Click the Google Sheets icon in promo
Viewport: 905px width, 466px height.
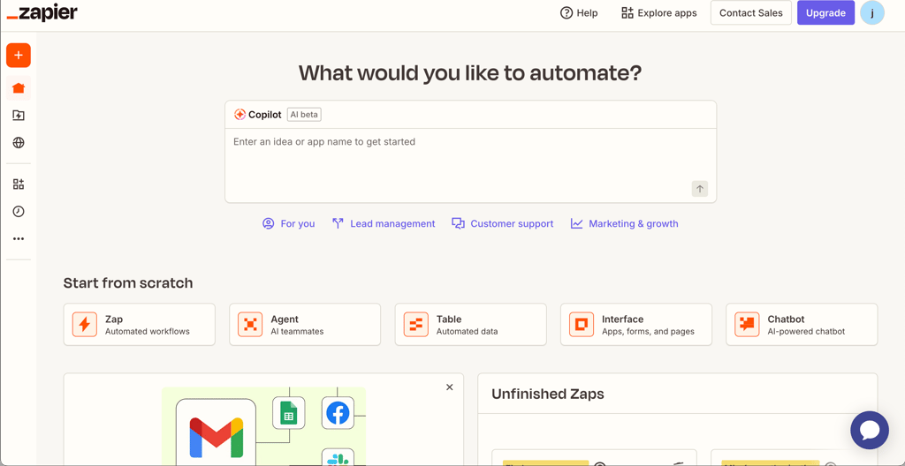[x=289, y=413]
